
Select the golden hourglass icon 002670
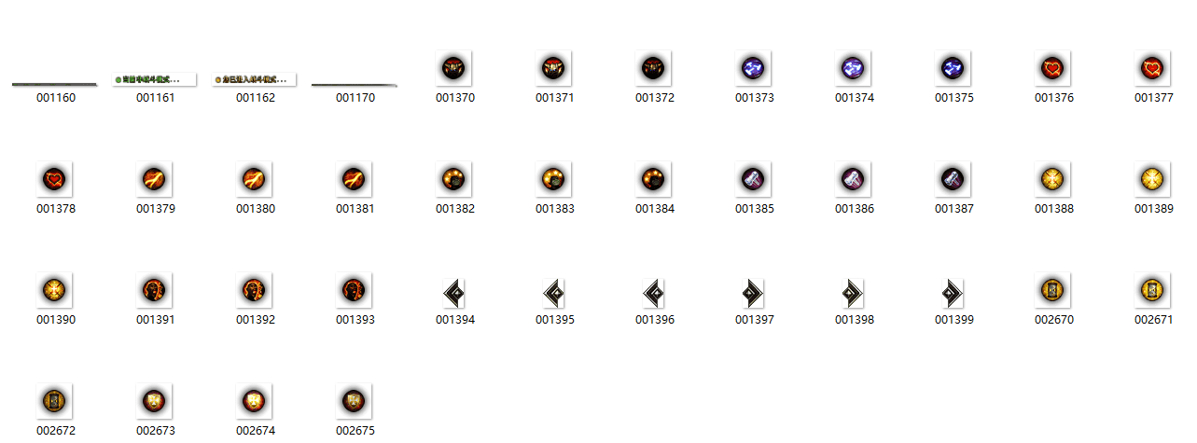pos(1054,290)
